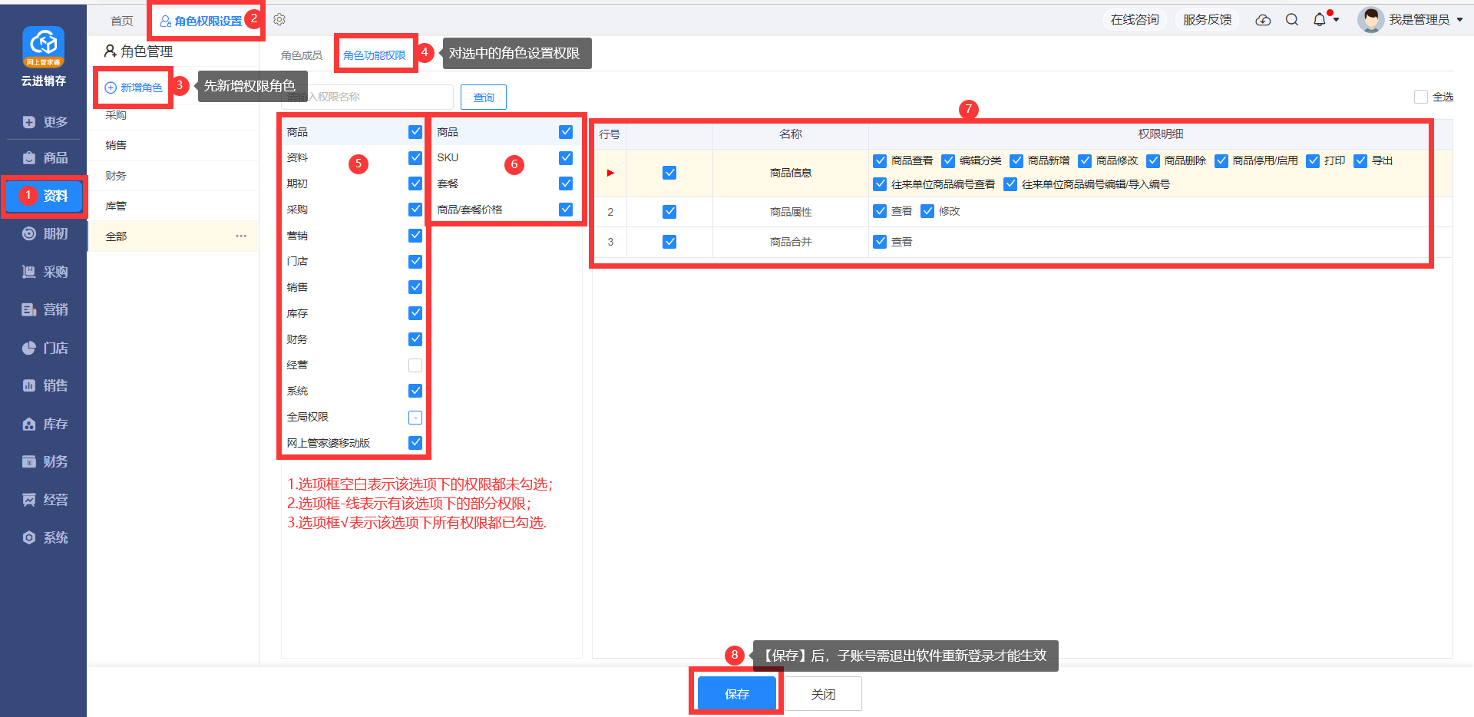Select the 财务 role in role list
The width and height of the screenshot is (1474, 717).
point(116,176)
